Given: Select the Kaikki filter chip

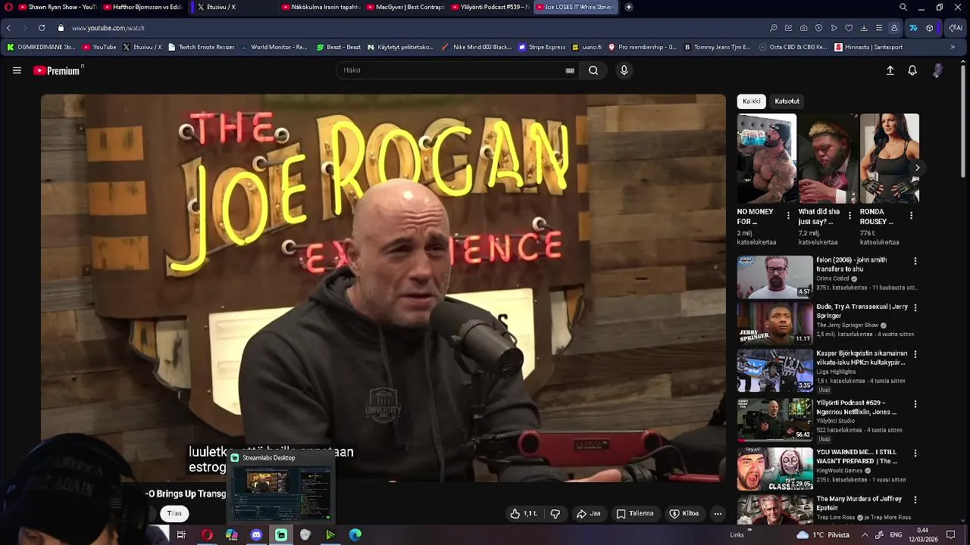Looking at the screenshot, I should click(x=752, y=101).
